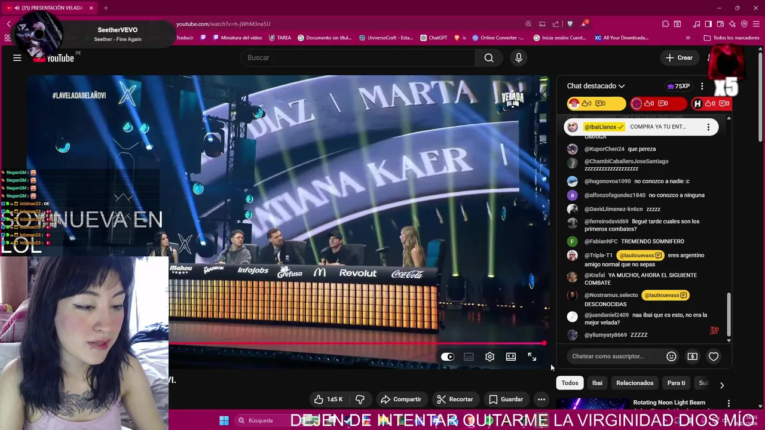Show more filter chips with right arrow
The height and width of the screenshot is (430, 765).
pos(721,385)
